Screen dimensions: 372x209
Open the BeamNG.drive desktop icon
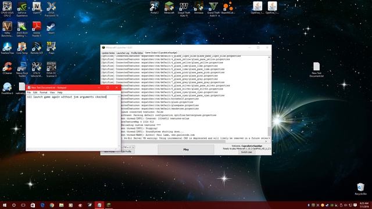(228, 8)
